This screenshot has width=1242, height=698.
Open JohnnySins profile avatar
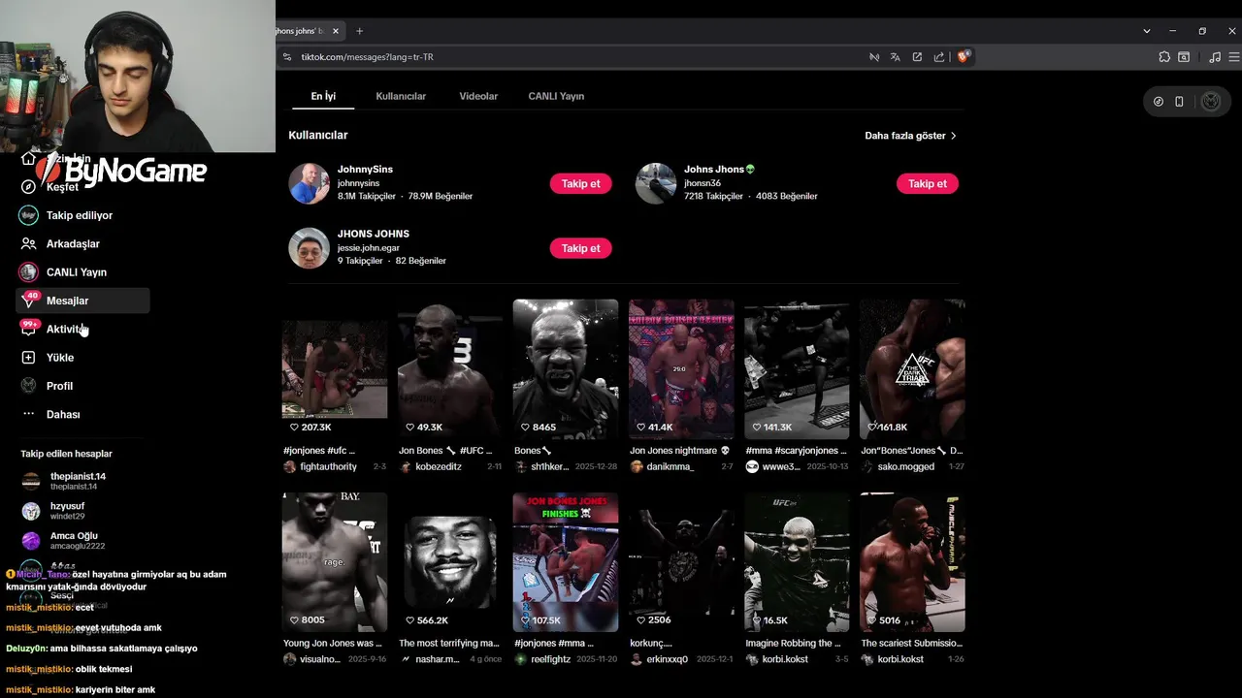click(309, 183)
